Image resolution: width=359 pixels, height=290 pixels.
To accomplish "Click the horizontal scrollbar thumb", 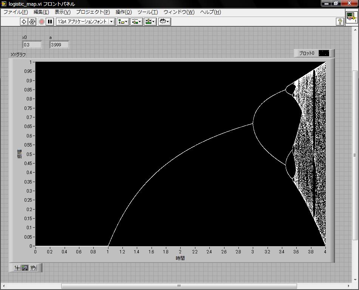I will coord(179,286).
